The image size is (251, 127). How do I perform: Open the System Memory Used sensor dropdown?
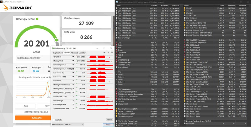pos(73,109)
